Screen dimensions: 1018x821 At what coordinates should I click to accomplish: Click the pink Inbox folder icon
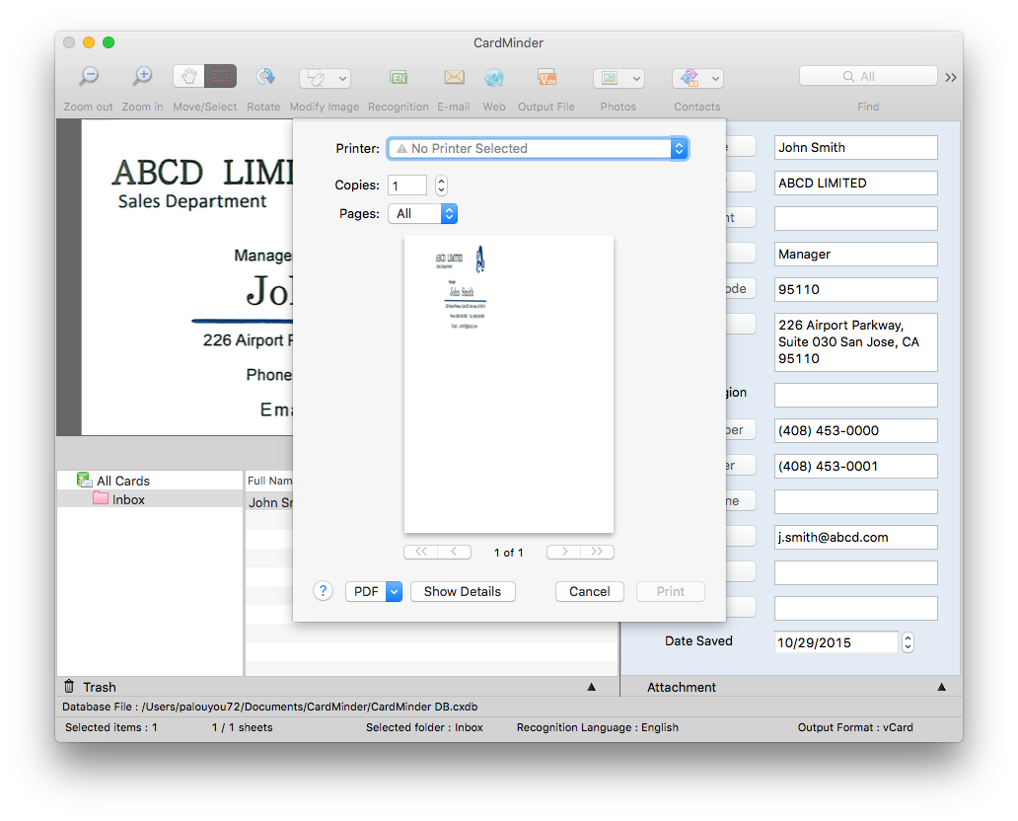coord(100,498)
